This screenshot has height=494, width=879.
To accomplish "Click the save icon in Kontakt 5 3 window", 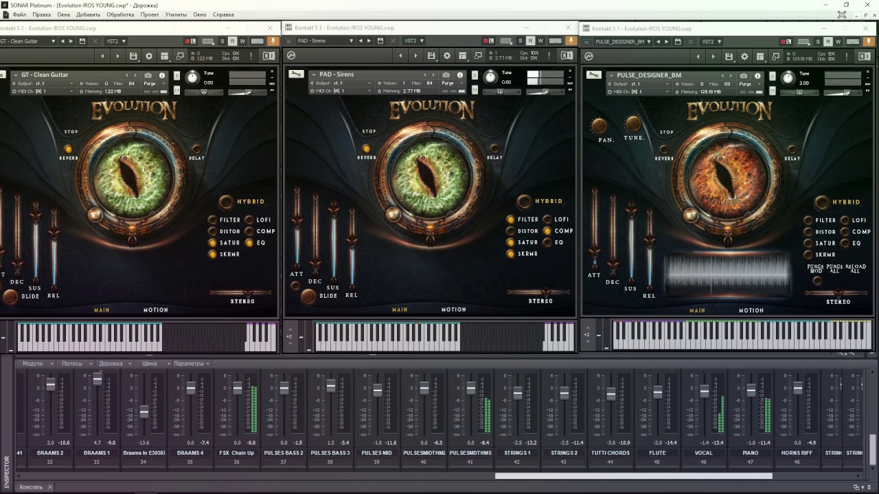I will tap(431, 56).
